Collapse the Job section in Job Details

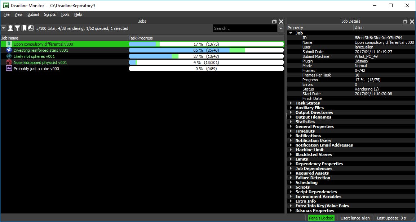tap(291, 33)
